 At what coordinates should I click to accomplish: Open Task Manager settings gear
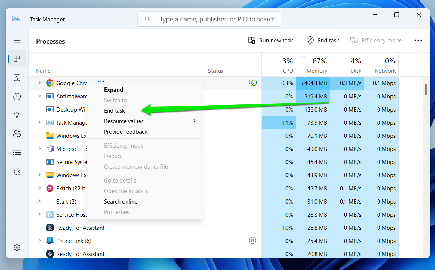coord(17,247)
